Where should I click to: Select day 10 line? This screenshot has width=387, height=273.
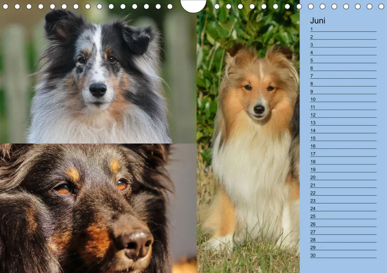click(343, 100)
